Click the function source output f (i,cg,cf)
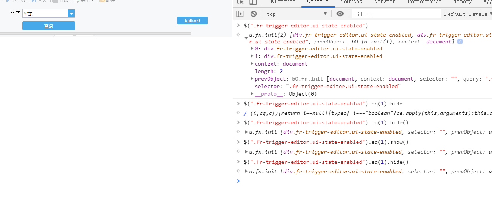 (368, 113)
